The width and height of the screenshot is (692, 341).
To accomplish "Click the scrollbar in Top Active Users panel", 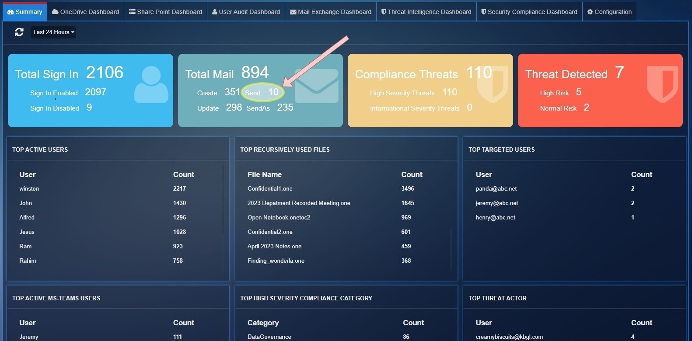I will [223, 199].
